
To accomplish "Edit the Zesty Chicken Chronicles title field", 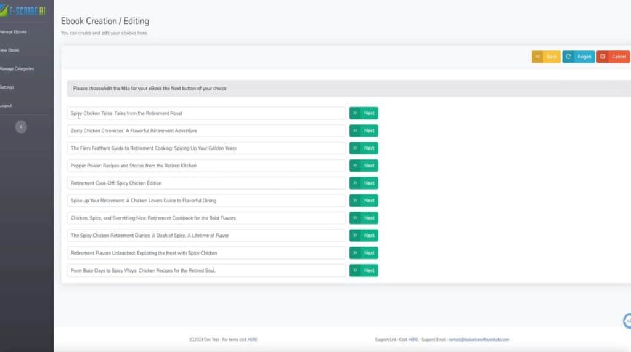I will click(x=206, y=130).
